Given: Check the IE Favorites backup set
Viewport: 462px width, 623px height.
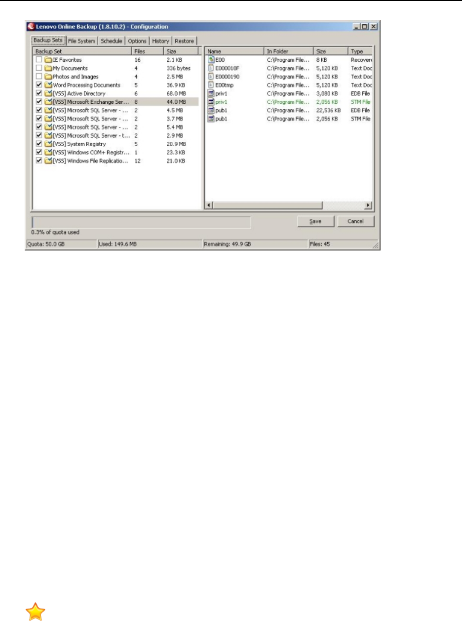Looking at the screenshot, I should pyautogui.click(x=39, y=60).
